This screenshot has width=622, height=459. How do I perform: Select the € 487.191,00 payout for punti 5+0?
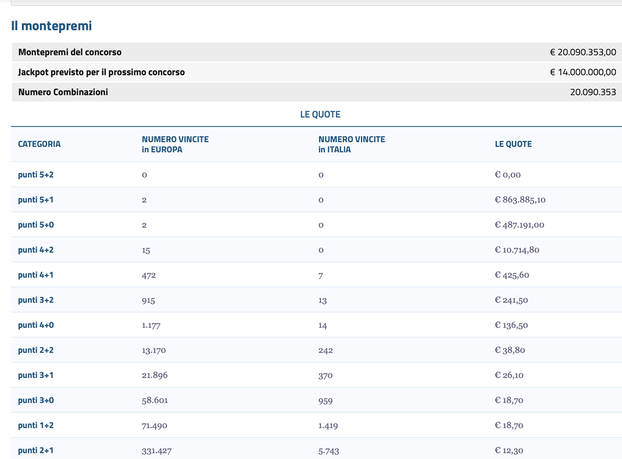[x=519, y=225]
